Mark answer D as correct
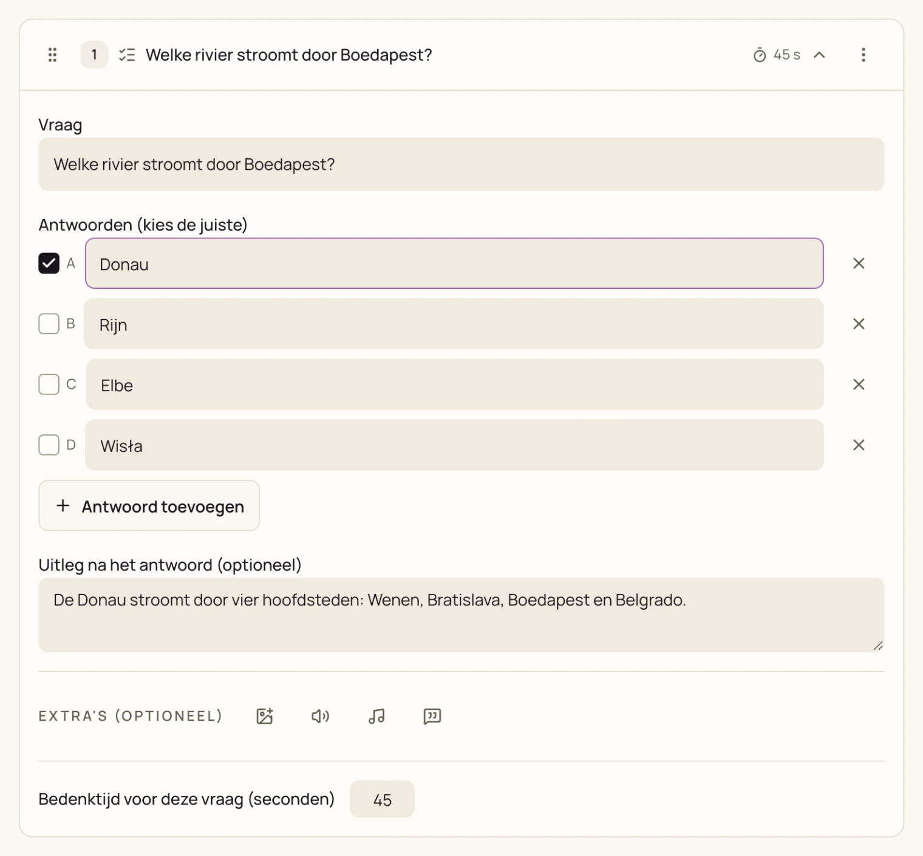This screenshot has height=856, width=923. [x=49, y=445]
